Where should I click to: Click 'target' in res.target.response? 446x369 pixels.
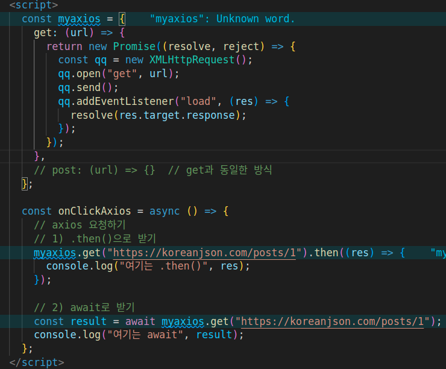click(162, 115)
